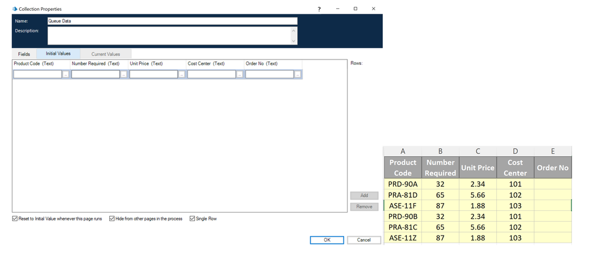Click the Cost Center (Text) column header
The height and width of the screenshot is (262, 599).
click(x=215, y=64)
